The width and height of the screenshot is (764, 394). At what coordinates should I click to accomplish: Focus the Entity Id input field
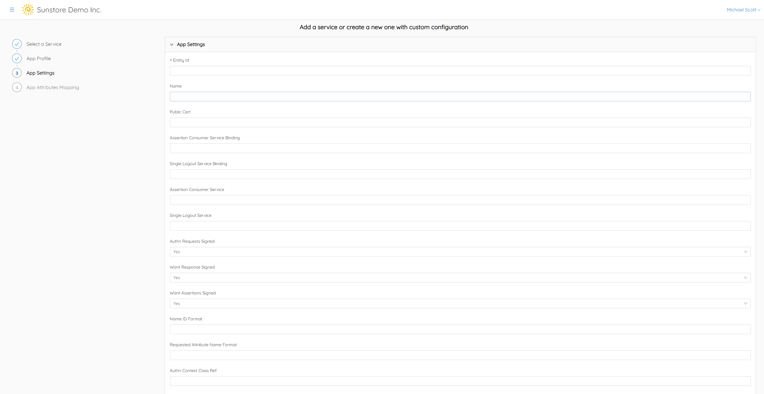pyautogui.click(x=460, y=71)
